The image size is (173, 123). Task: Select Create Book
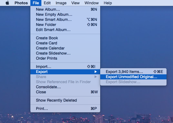[65, 38]
